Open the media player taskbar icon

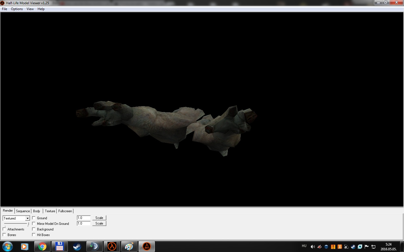point(25,247)
